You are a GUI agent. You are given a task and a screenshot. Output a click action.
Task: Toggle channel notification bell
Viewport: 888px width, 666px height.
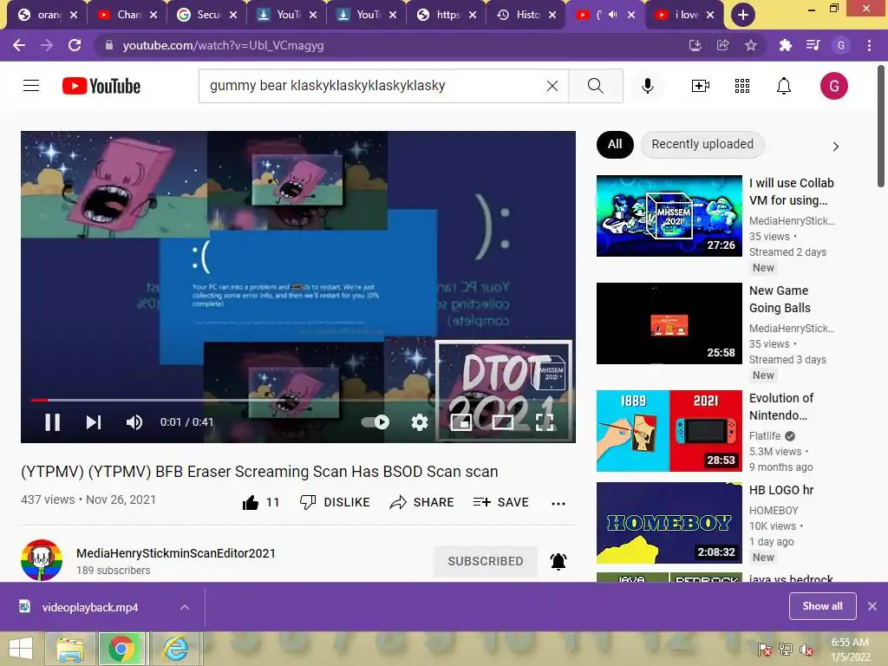(558, 561)
